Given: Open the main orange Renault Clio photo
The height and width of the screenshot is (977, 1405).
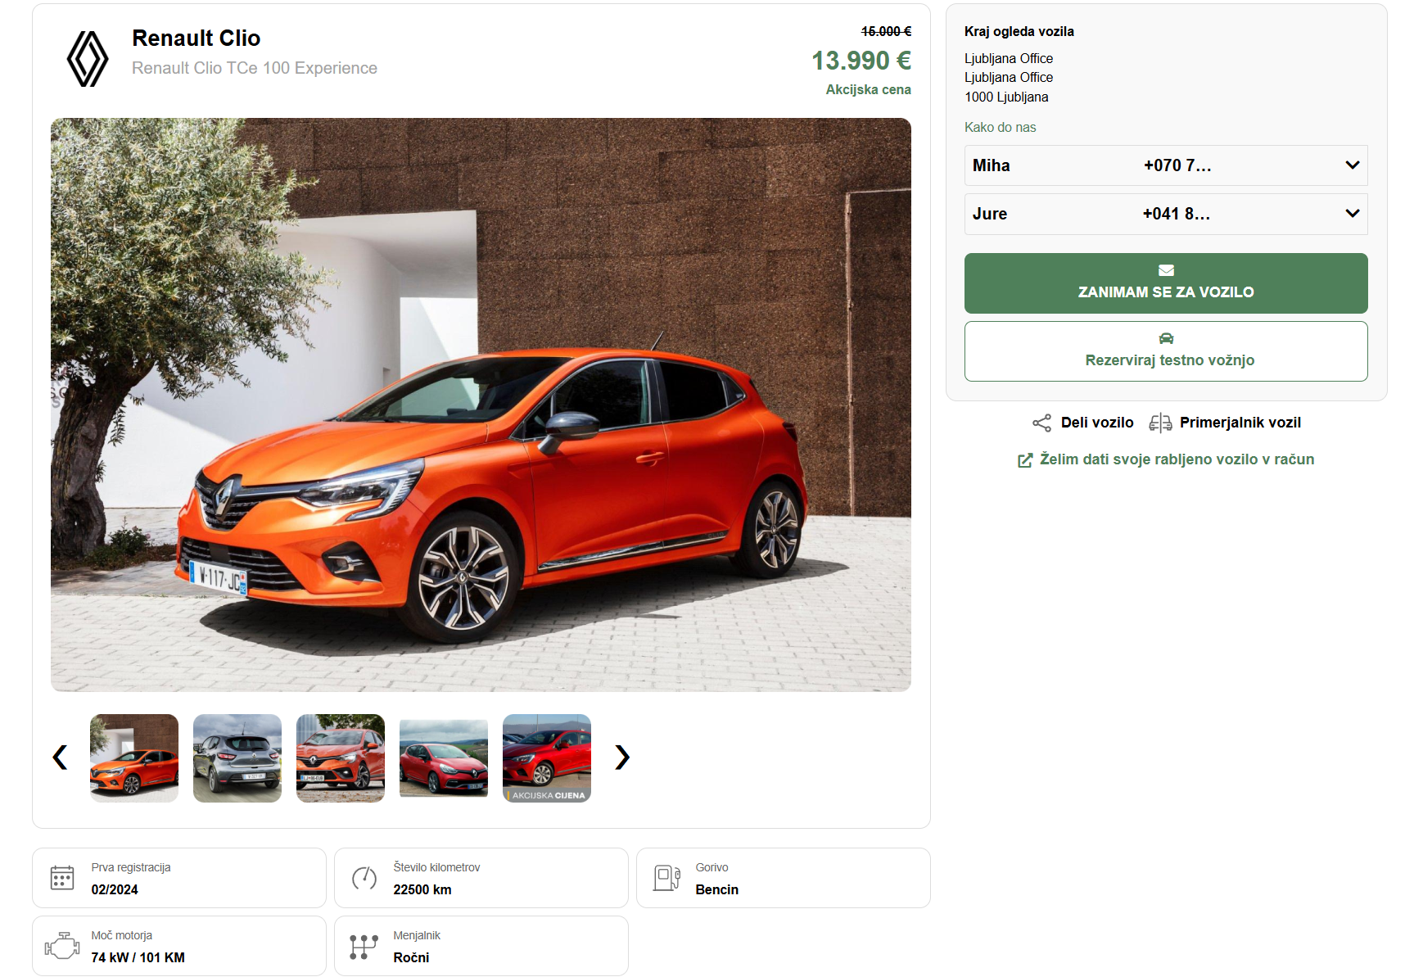Looking at the screenshot, I should [481, 405].
